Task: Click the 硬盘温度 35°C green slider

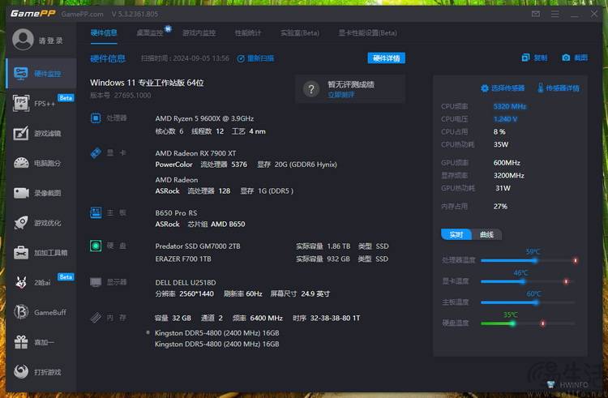Action: click(528, 323)
